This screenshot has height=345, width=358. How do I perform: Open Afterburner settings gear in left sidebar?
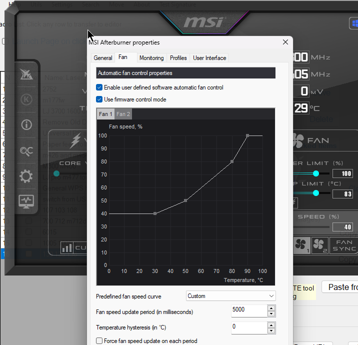coord(26,176)
